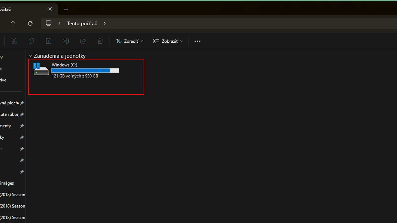Click the pin icon beside "ky"

(x=22, y=137)
